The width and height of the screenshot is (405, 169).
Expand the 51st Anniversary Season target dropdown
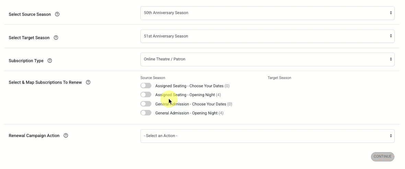coord(267,36)
